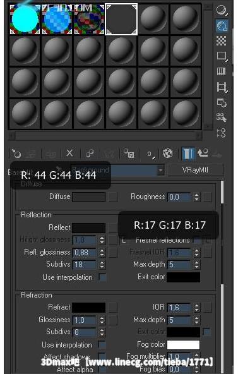Select the cyan material sample slot

(25, 19)
